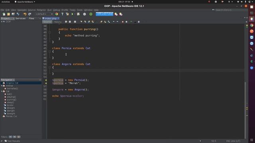The image size is (255, 143).
Task: Click the memory usage bar
Action: tap(104, 14)
